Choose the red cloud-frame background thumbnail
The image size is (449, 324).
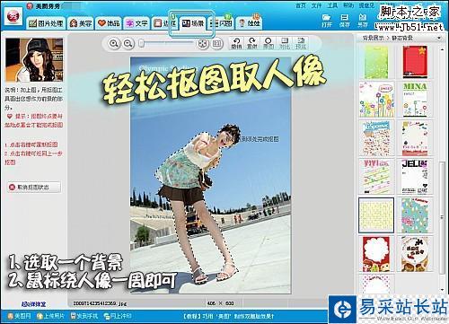point(376,254)
